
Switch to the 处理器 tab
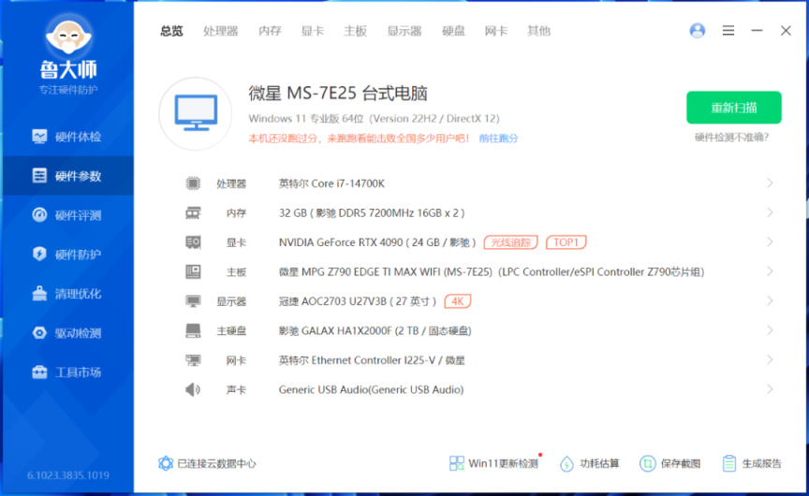tap(220, 31)
